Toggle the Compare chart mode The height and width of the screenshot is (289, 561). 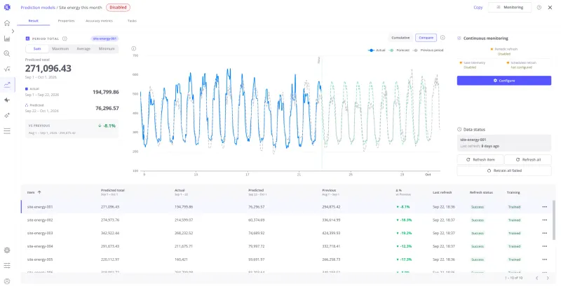(426, 38)
